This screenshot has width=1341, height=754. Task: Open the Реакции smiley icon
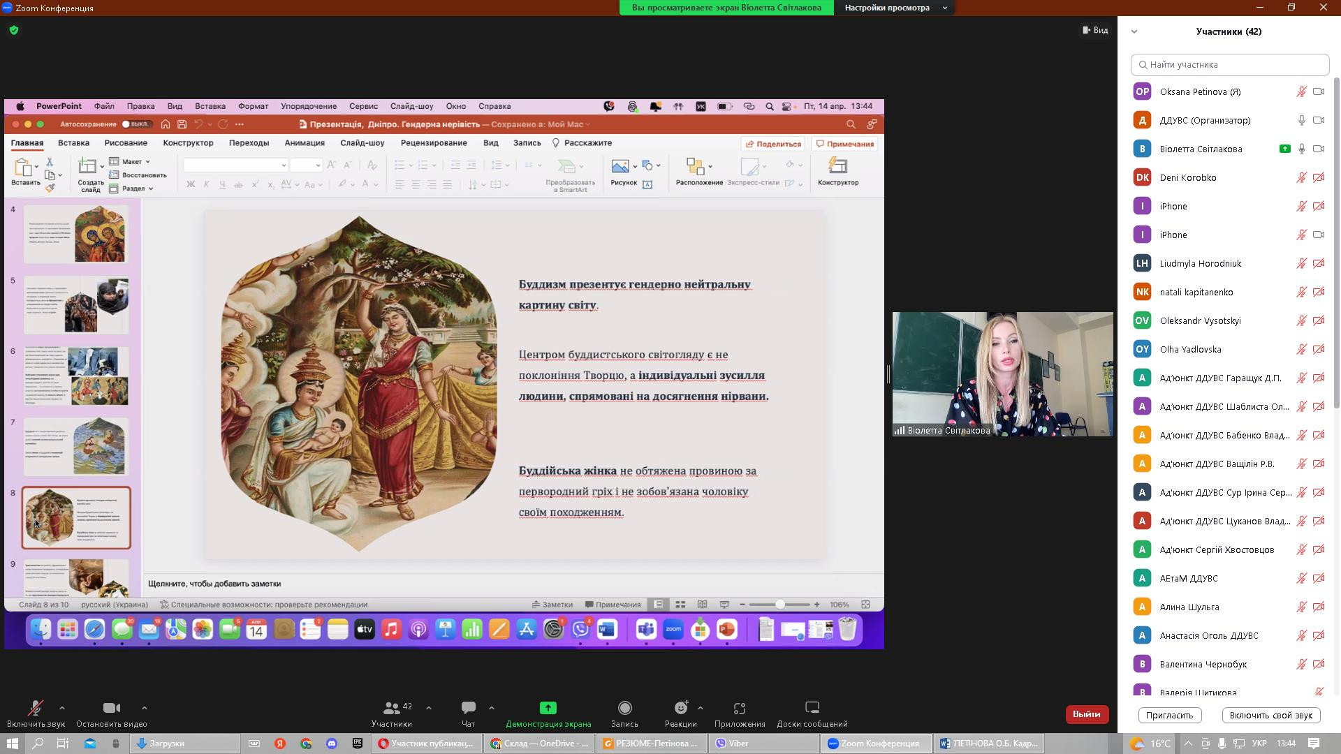[x=680, y=708]
